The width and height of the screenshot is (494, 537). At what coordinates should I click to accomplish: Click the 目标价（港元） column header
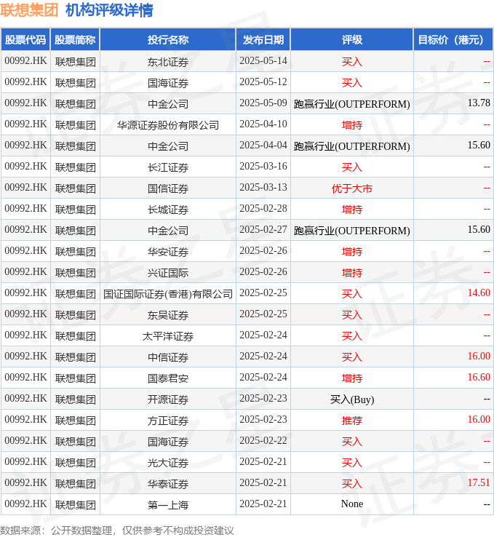click(453, 40)
